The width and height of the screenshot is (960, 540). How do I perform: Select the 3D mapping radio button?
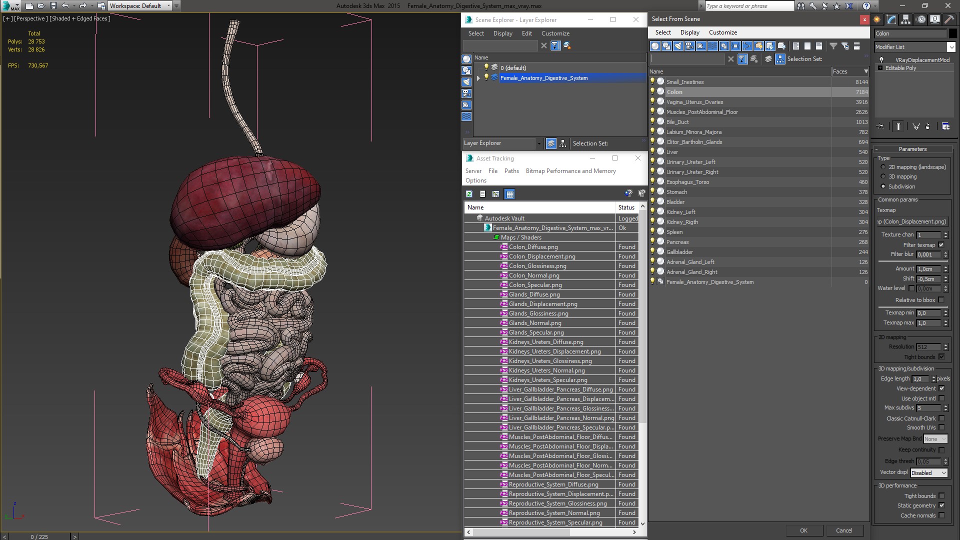(x=883, y=176)
